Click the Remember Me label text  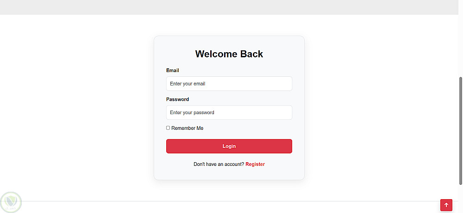[x=188, y=128]
